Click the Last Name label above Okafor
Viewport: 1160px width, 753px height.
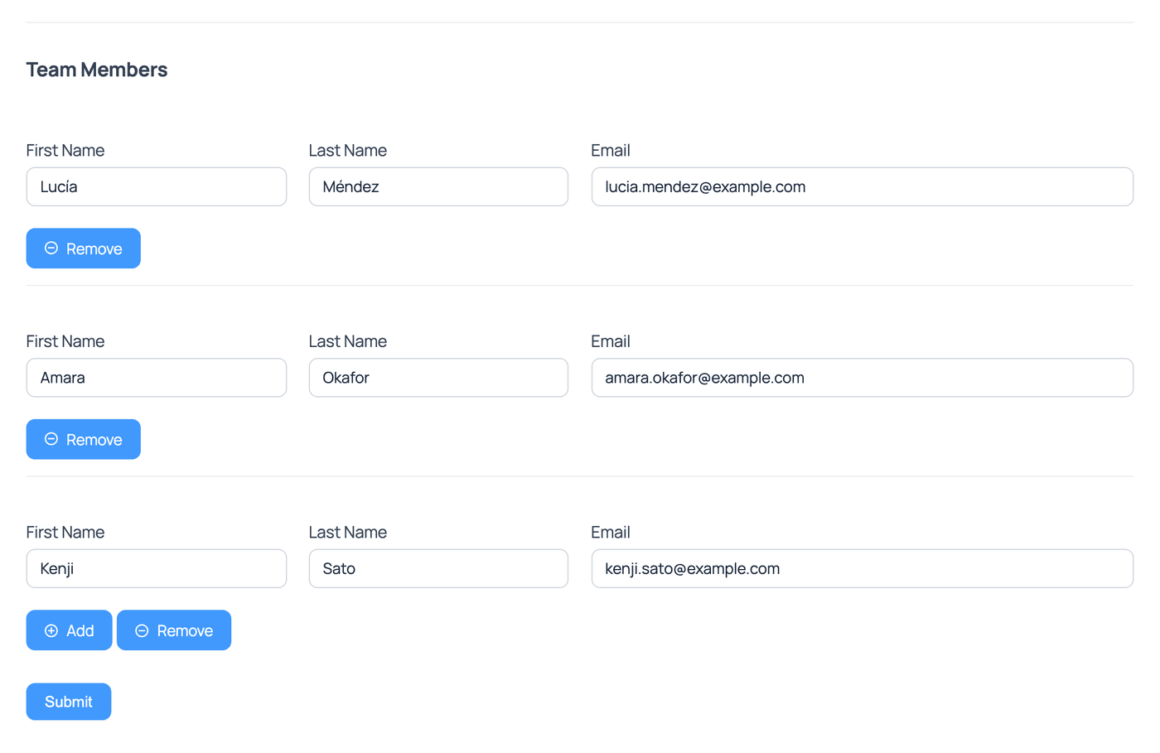coord(348,341)
